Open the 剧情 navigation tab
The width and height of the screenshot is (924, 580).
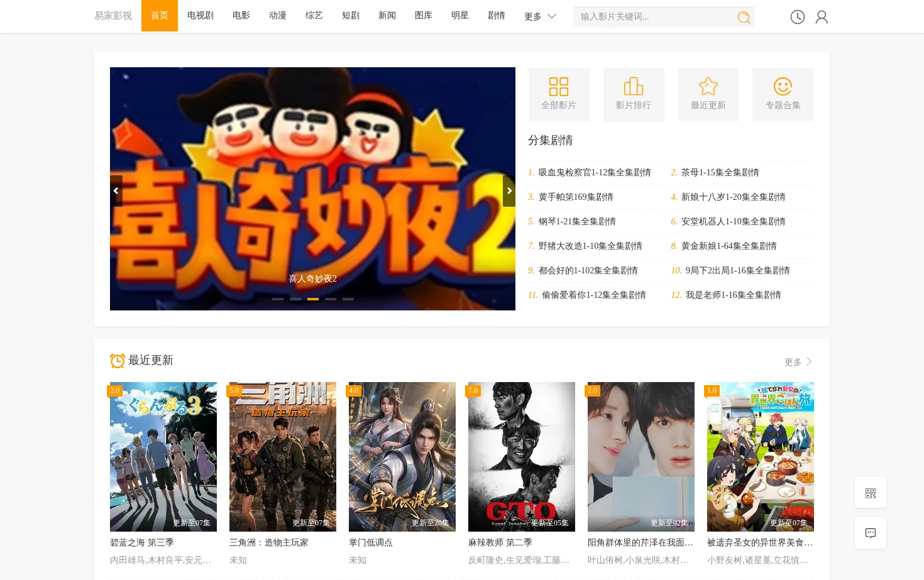497,16
